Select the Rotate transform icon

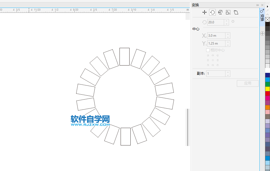coord(212,12)
